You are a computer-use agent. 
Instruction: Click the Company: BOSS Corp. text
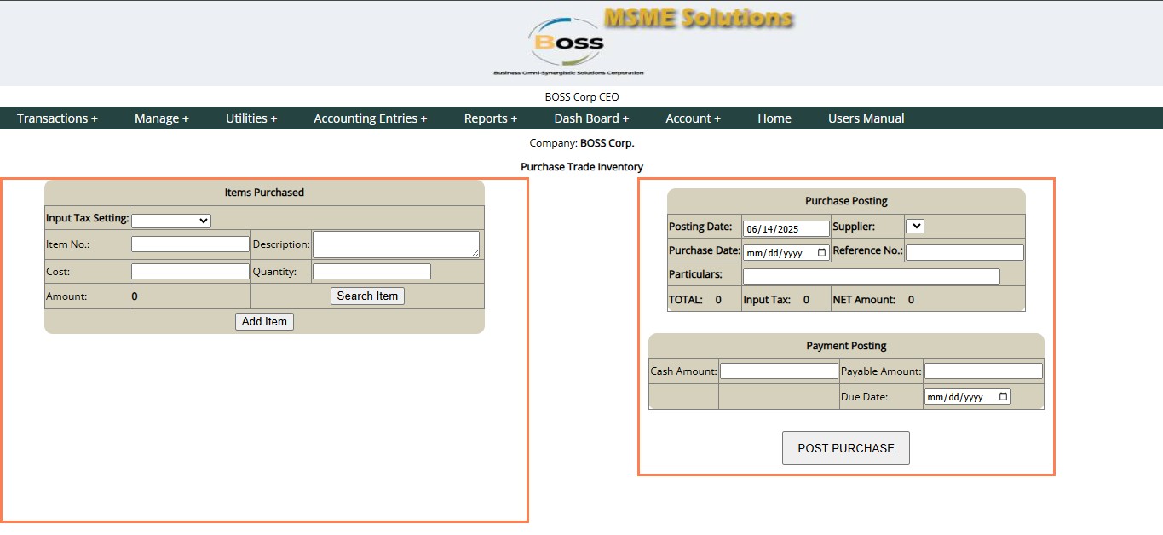pyautogui.click(x=582, y=143)
